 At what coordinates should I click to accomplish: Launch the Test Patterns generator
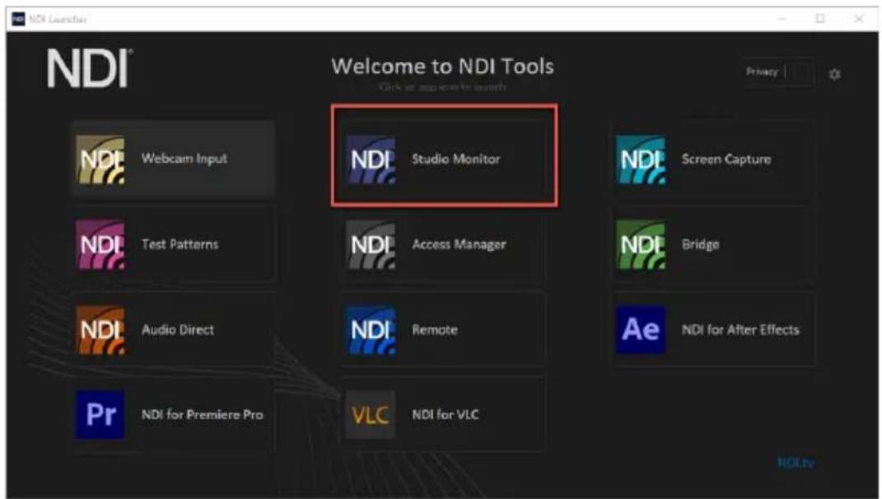[x=173, y=245]
